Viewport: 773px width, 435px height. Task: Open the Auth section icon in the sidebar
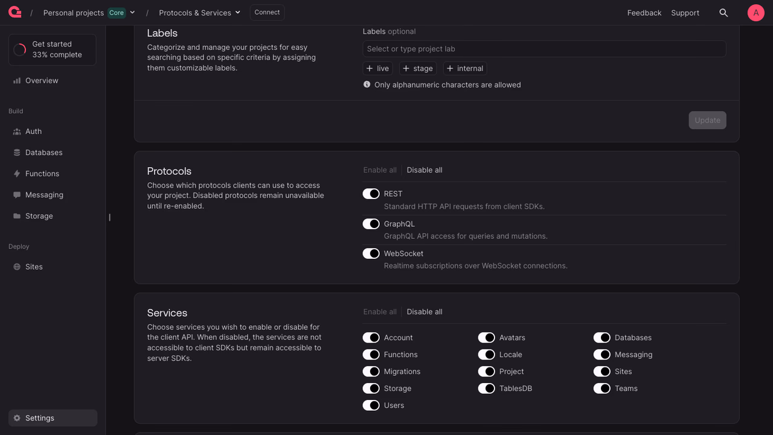point(17,132)
